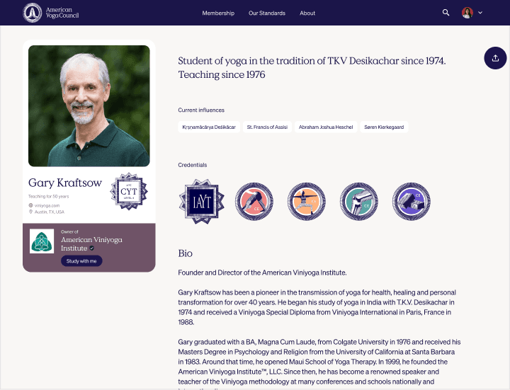Click the Owner of label
510x390 pixels.
pos(69,231)
